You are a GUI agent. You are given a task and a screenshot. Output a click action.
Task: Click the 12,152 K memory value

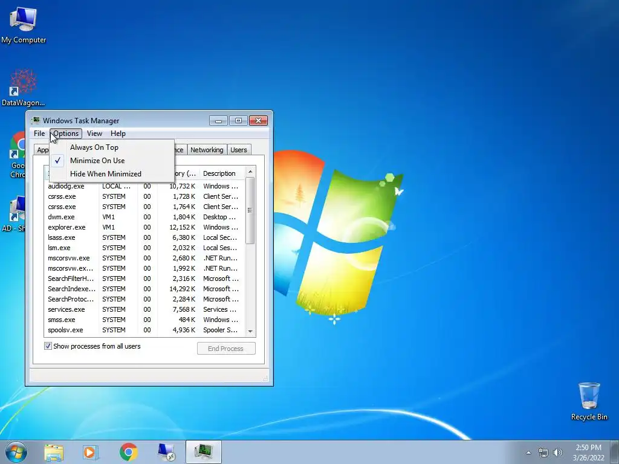tap(182, 227)
